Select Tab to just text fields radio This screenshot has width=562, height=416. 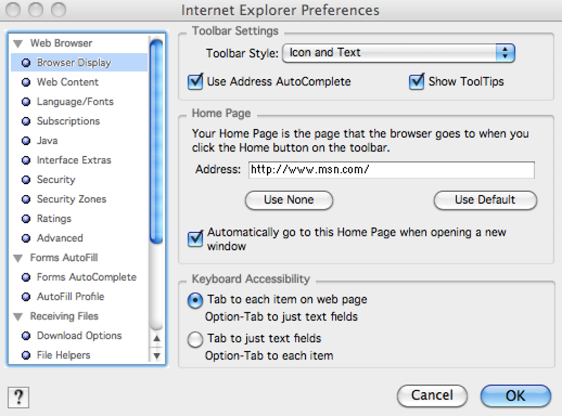coord(195,340)
